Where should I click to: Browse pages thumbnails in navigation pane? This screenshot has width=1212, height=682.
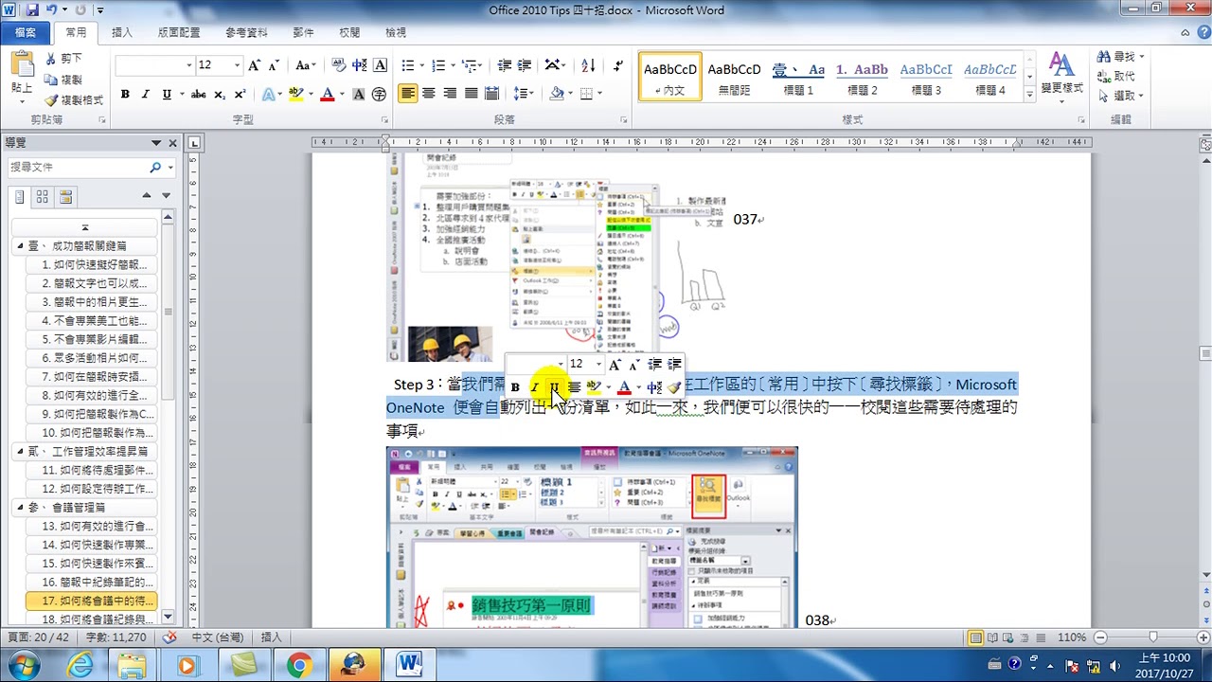[43, 197]
